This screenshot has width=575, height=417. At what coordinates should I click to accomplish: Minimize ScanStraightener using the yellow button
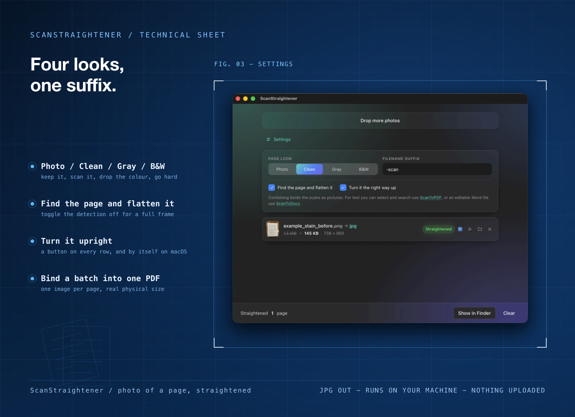click(x=245, y=98)
